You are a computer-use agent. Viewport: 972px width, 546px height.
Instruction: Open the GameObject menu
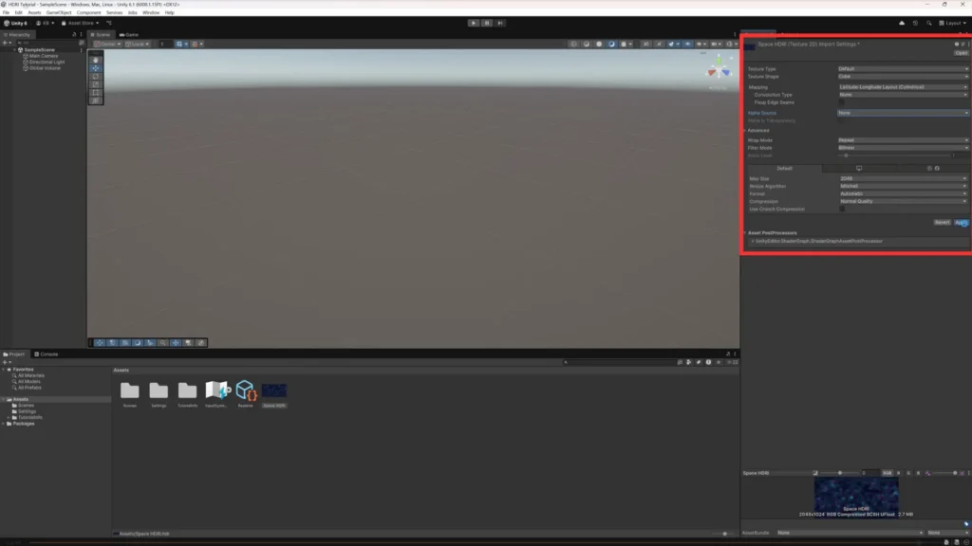coord(58,12)
